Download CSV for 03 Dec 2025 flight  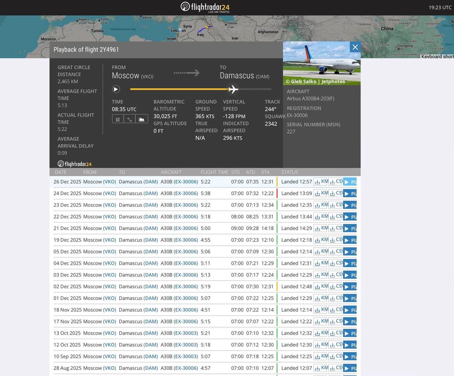[x=336, y=275]
